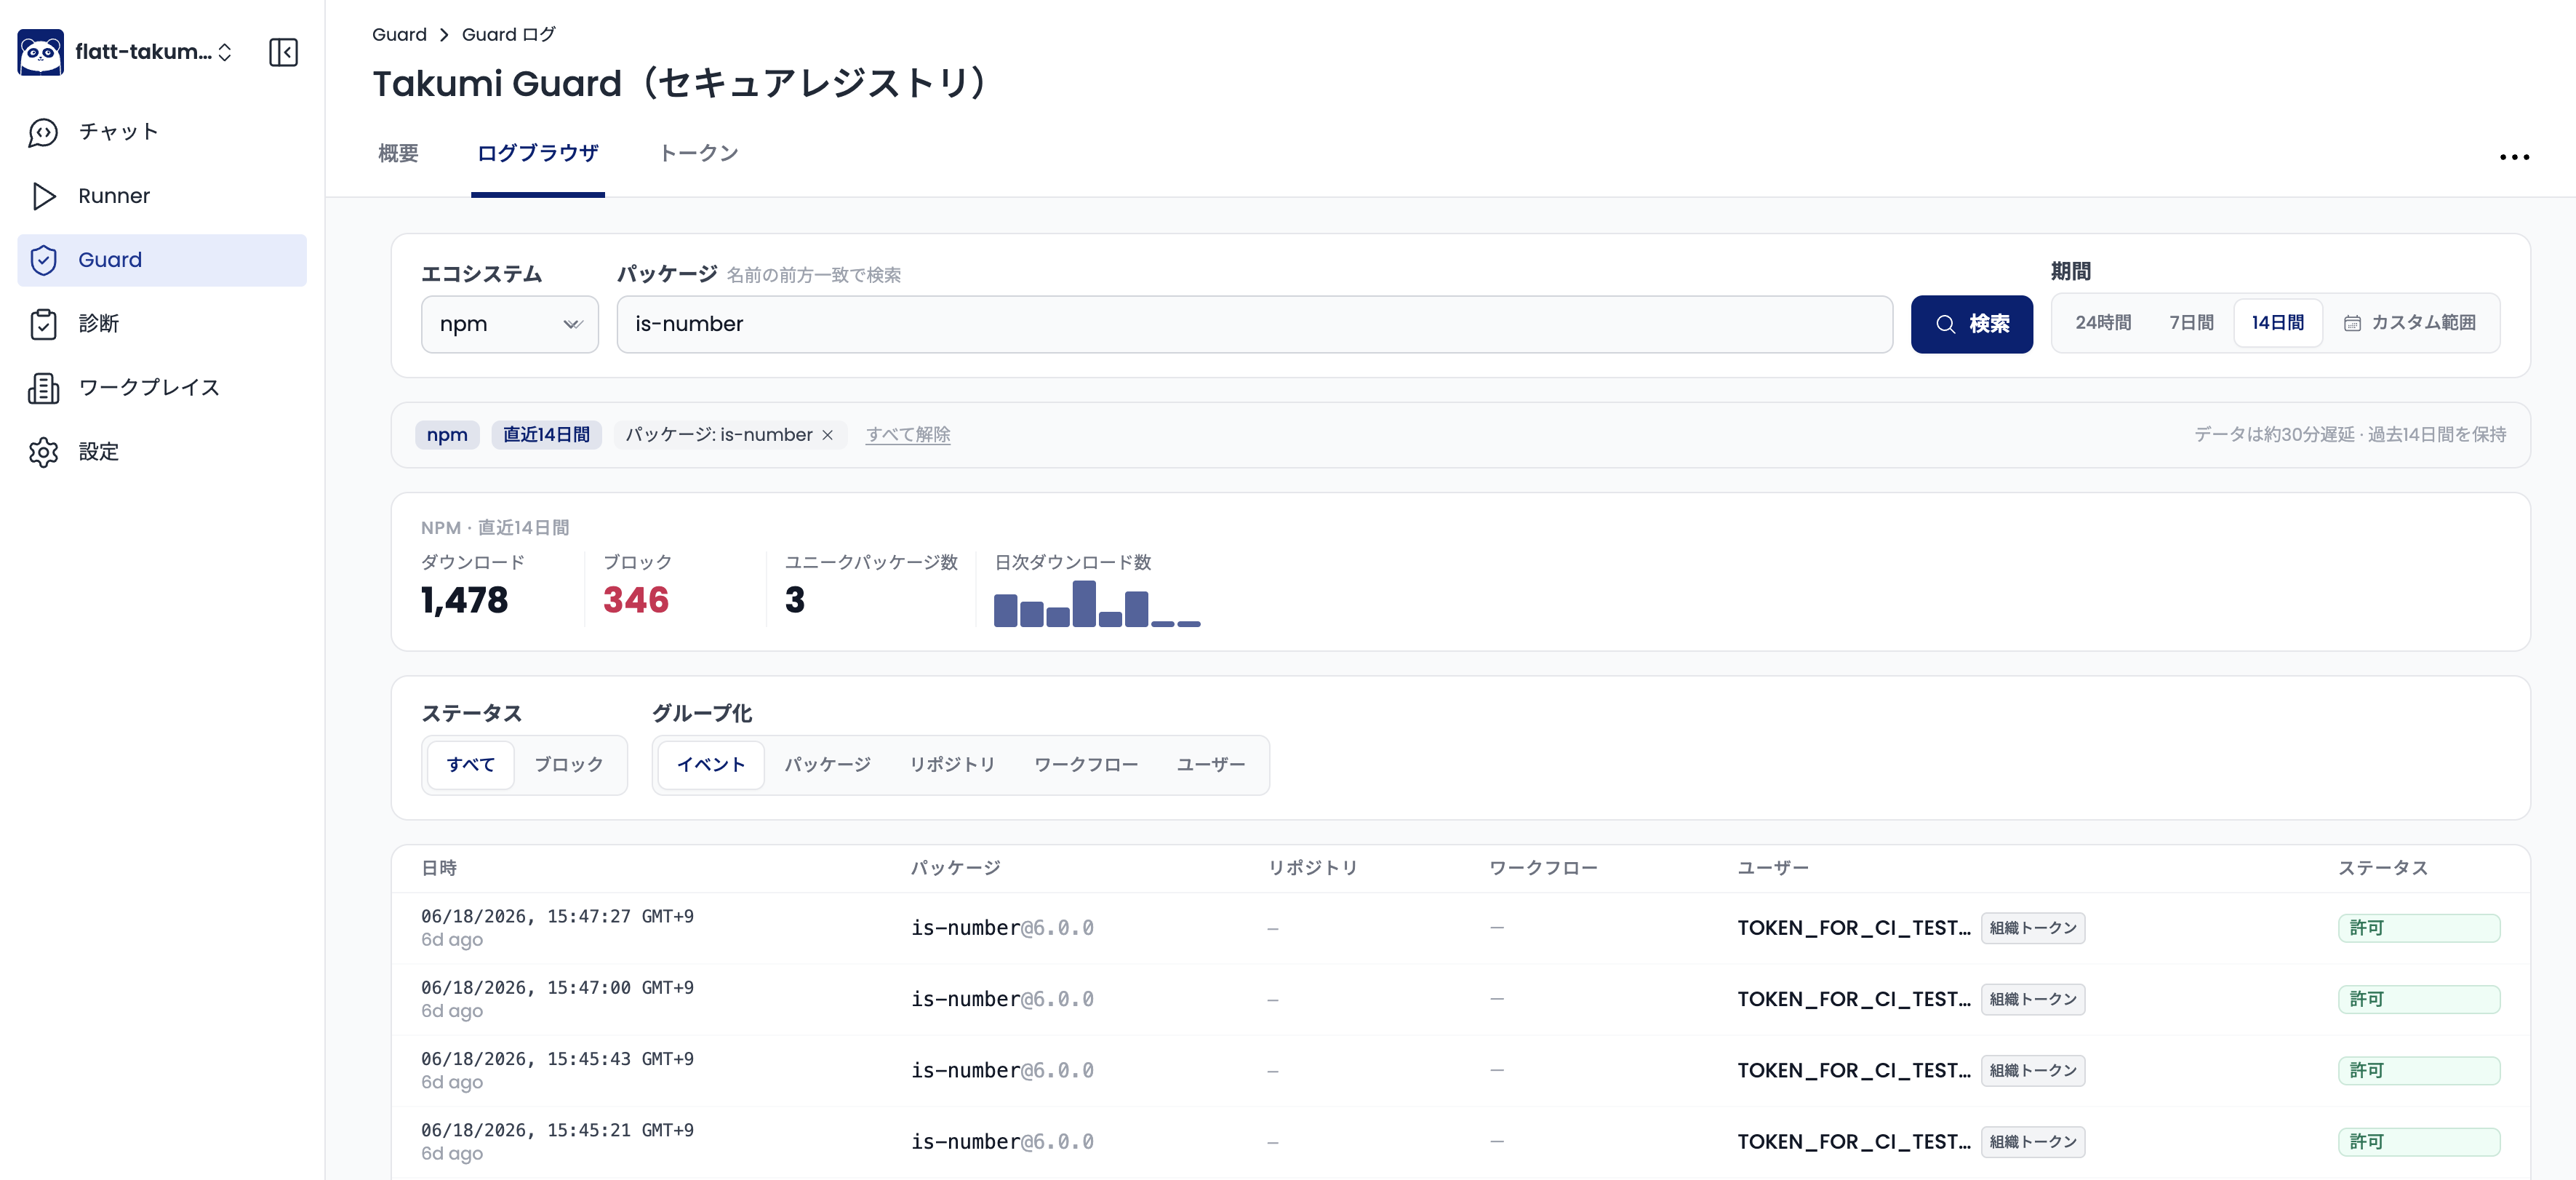Open チャット in the sidebar
Image resolution: width=2576 pixels, height=1180 pixels.
click(162, 132)
